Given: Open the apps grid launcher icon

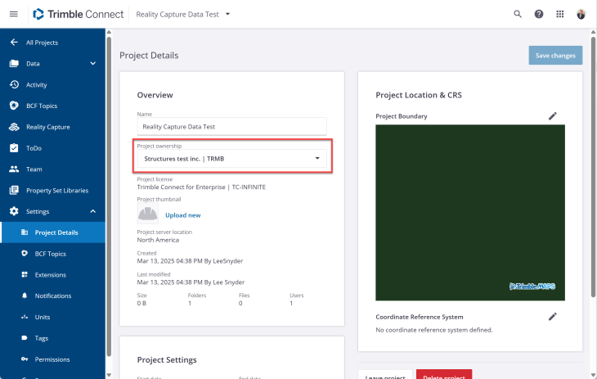Looking at the screenshot, I should pos(560,14).
